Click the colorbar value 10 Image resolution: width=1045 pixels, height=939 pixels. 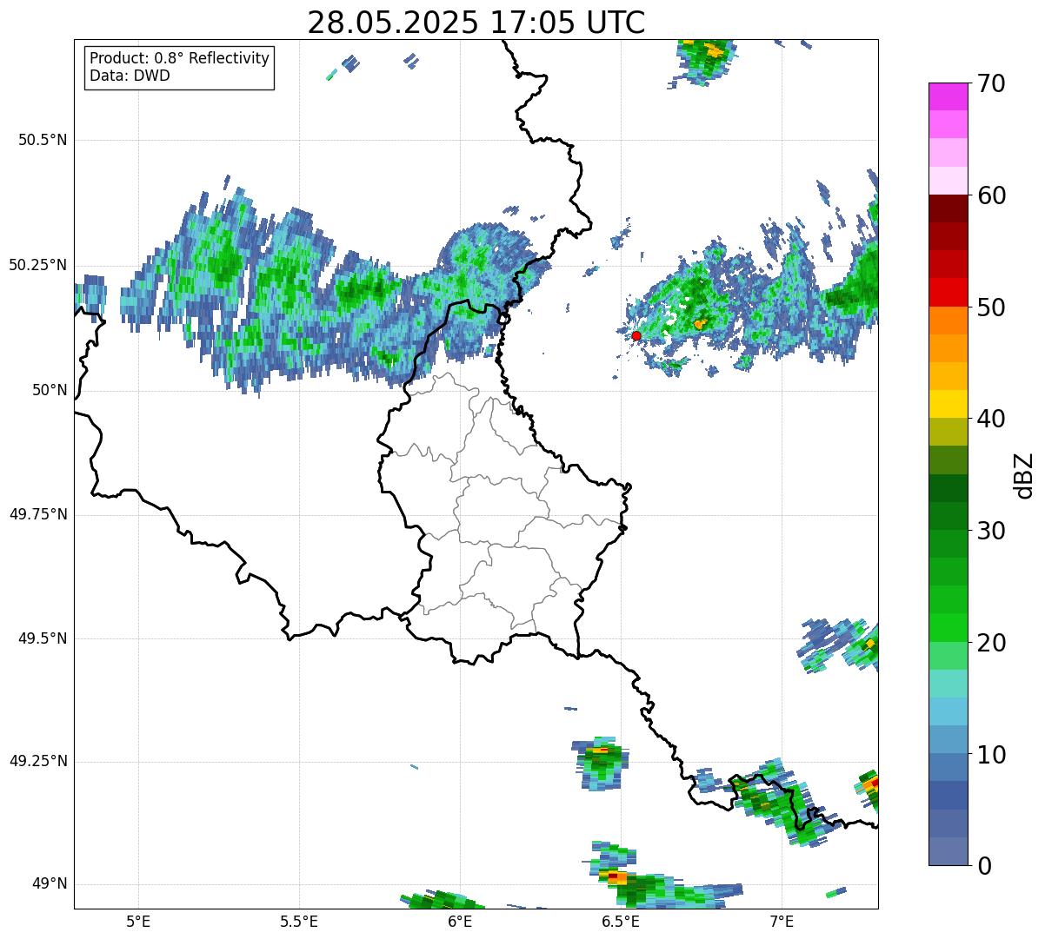point(991,754)
